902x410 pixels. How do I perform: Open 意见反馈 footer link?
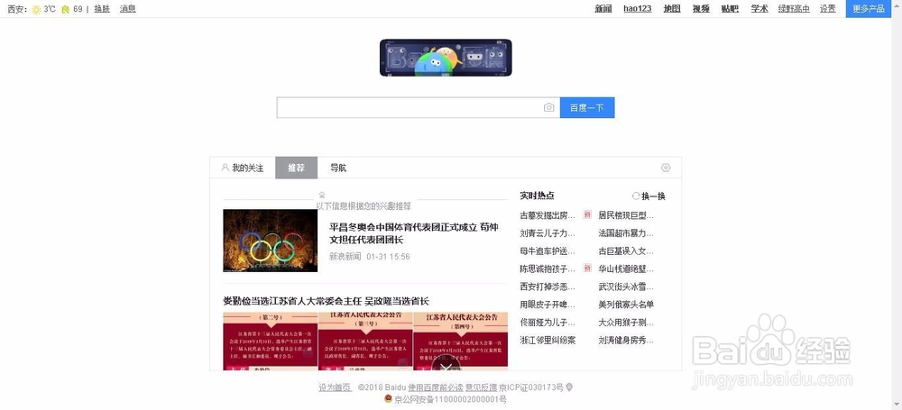coord(482,387)
